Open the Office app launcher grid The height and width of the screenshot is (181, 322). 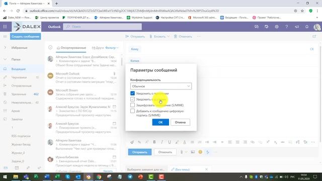coord(5,27)
